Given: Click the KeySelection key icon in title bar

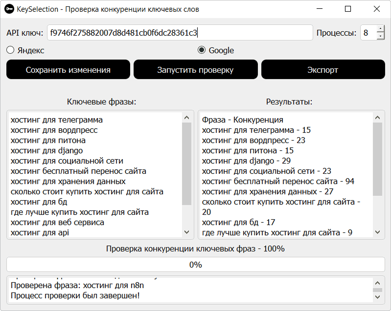Looking at the screenshot, I should (8, 9).
